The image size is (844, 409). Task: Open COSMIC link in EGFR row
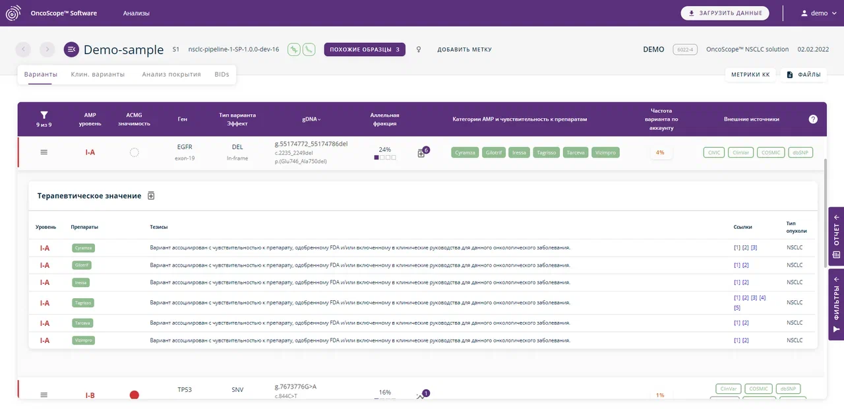click(x=771, y=152)
